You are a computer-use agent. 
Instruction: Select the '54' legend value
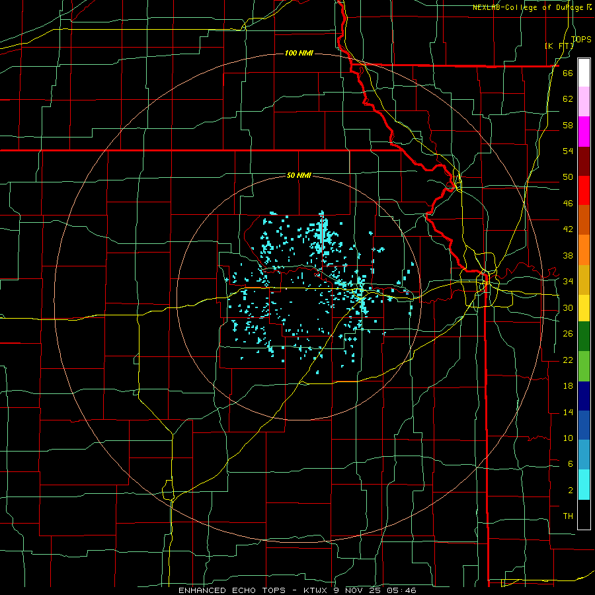pos(568,151)
